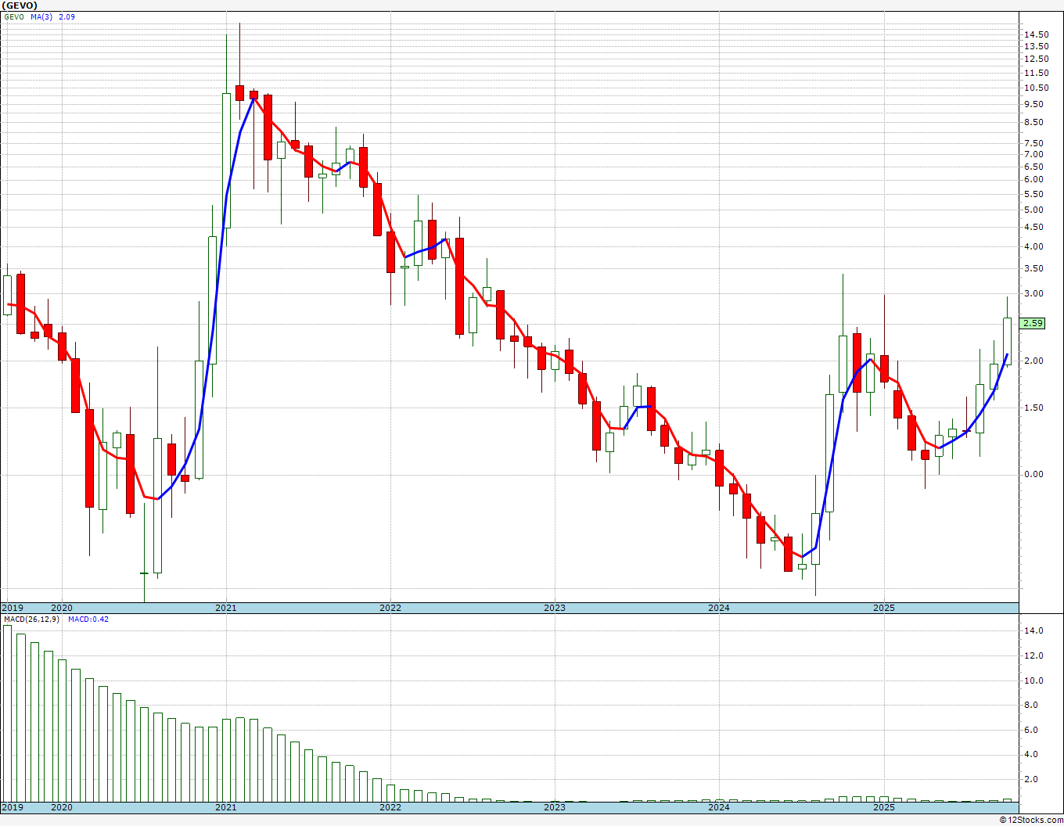Image resolution: width=1064 pixels, height=826 pixels.
Task: Click the 11.50 price axis label
Action: click(1036, 73)
